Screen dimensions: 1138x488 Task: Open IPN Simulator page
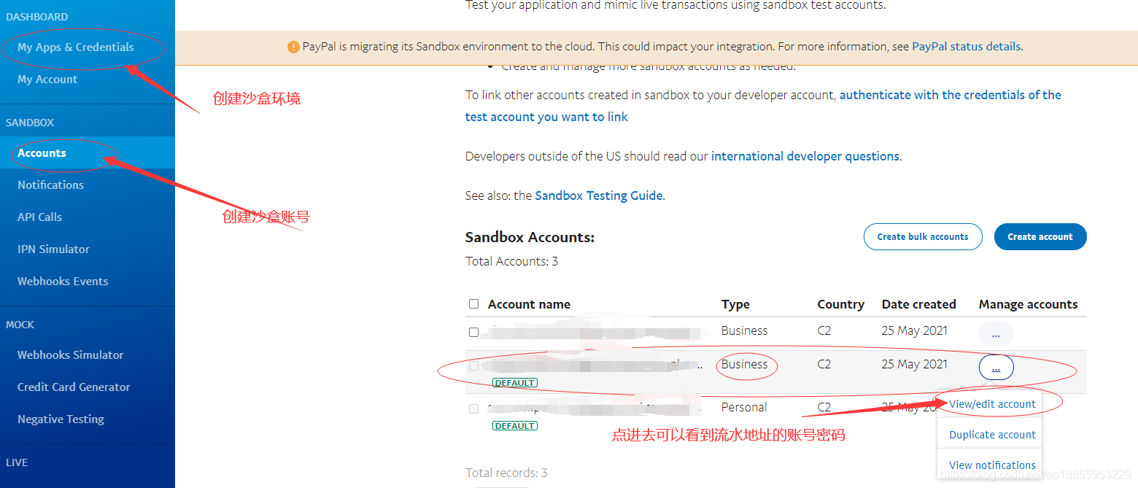[x=53, y=249]
